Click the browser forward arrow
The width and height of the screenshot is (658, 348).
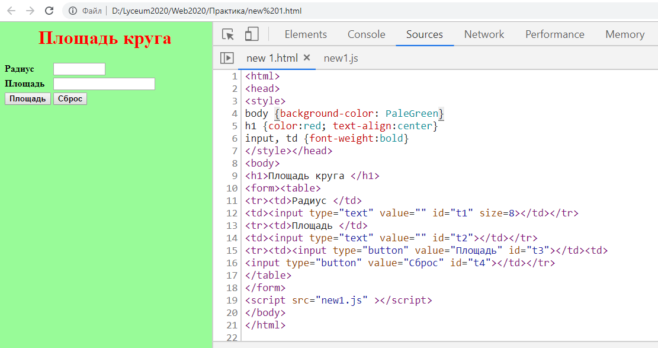tap(30, 11)
